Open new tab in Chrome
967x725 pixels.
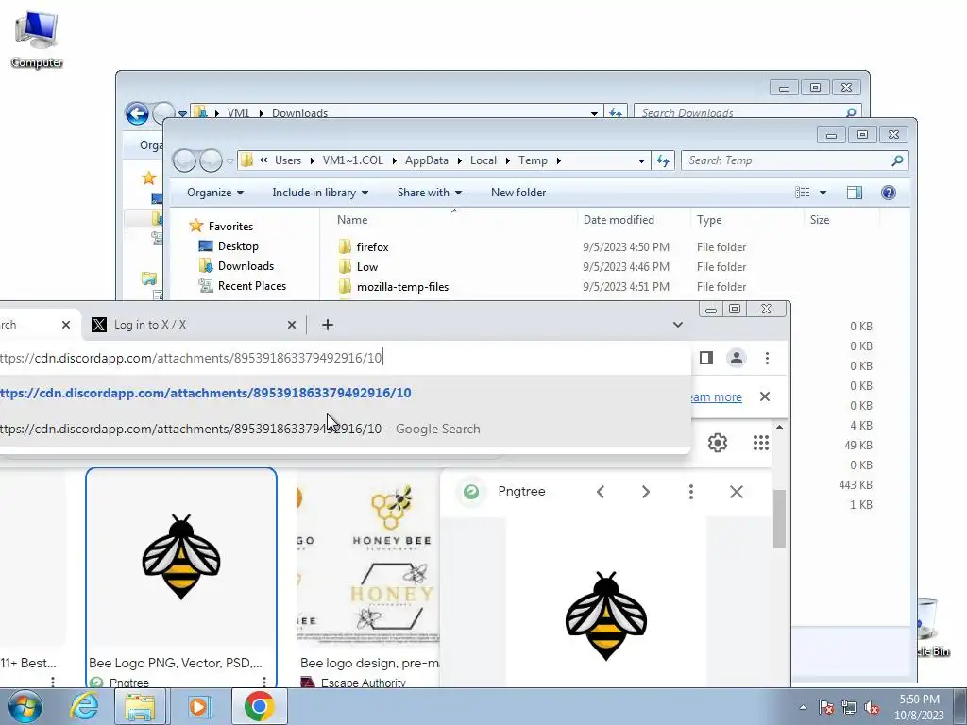pos(328,325)
